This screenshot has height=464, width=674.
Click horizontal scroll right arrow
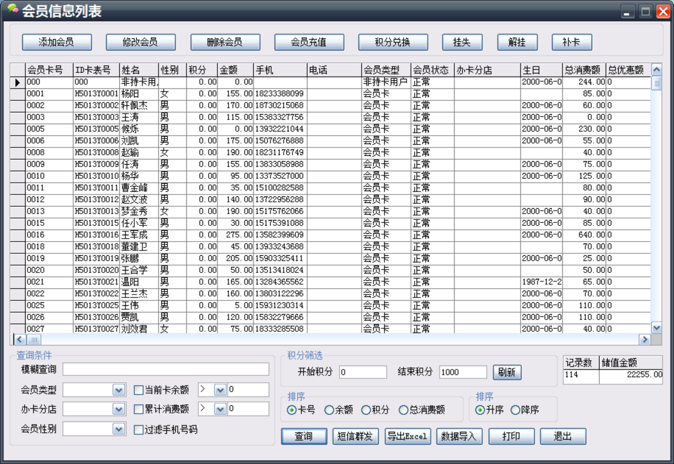tap(645, 340)
